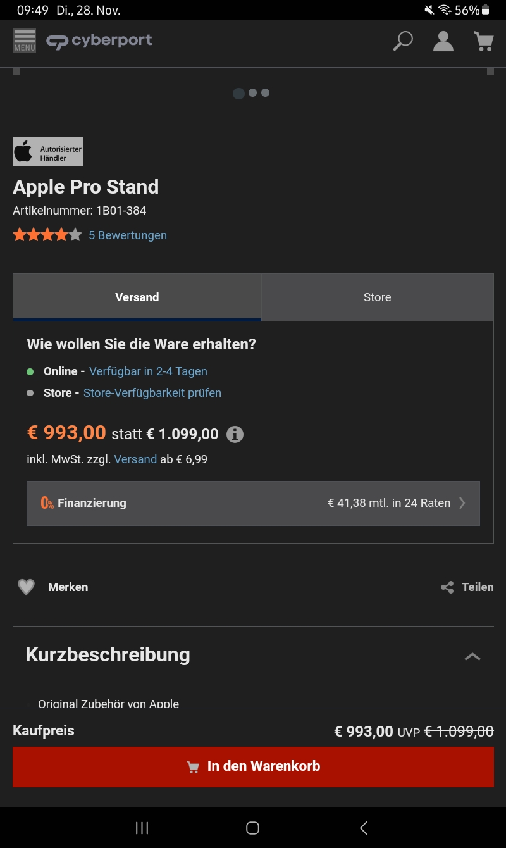Tap the cyberport logo

click(x=99, y=41)
